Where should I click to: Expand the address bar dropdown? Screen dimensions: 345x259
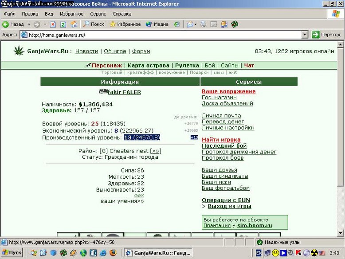(305, 35)
